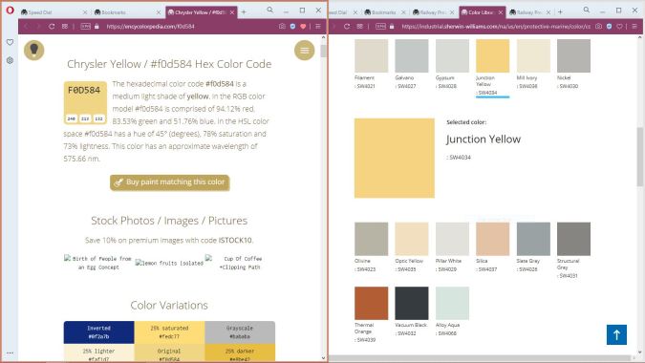
Task: Open the sidebar settings gear in left window
Action: (x=10, y=60)
